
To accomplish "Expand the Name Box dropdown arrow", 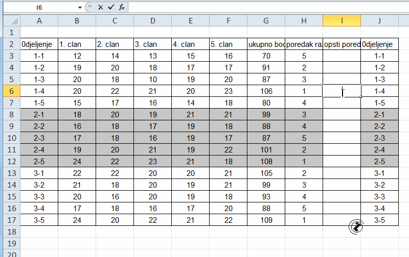I will [x=80, y=8].
